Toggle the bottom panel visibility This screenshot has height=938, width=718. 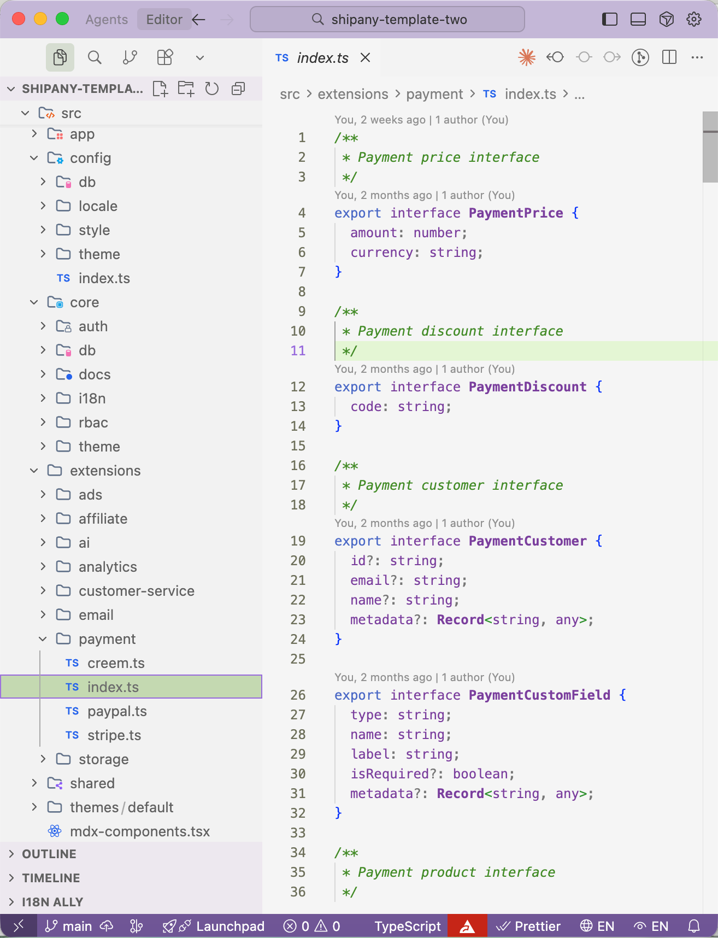click(x=638, y=20)
